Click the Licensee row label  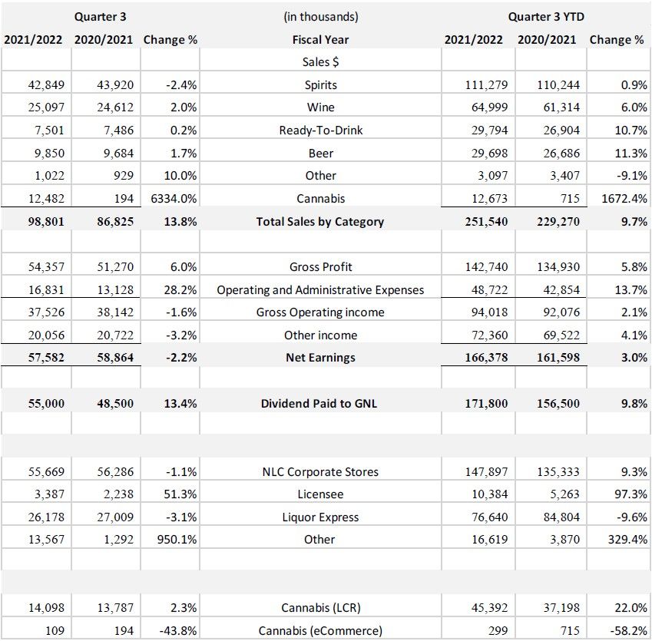[320, 494]
